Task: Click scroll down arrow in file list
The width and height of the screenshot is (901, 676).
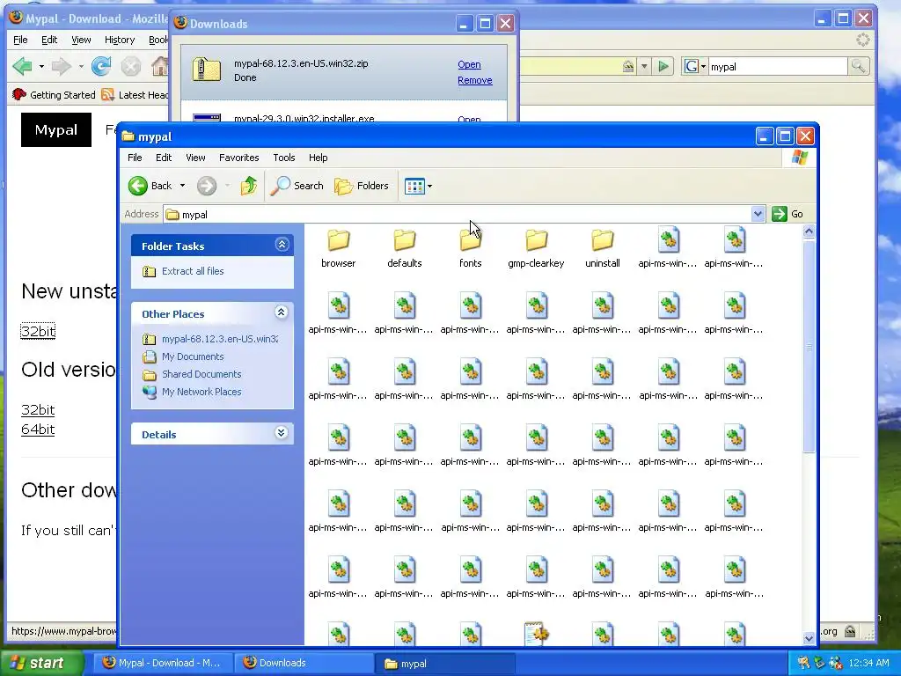Action: tap(809, 638)
